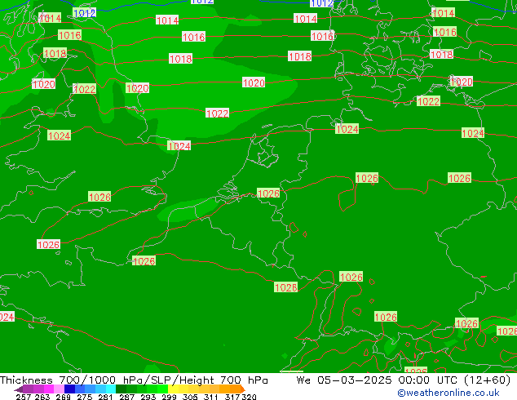This screenshot has width=517, height=400.
Task: Click the legend value 311
Action: pyautogui.click(x=211, y=397)
